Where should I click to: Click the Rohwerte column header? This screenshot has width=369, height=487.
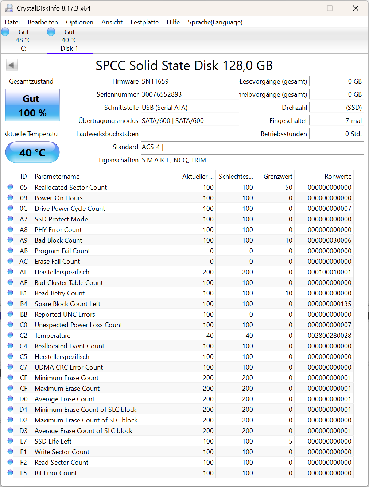pyautogui.click(x=324, y=177)
